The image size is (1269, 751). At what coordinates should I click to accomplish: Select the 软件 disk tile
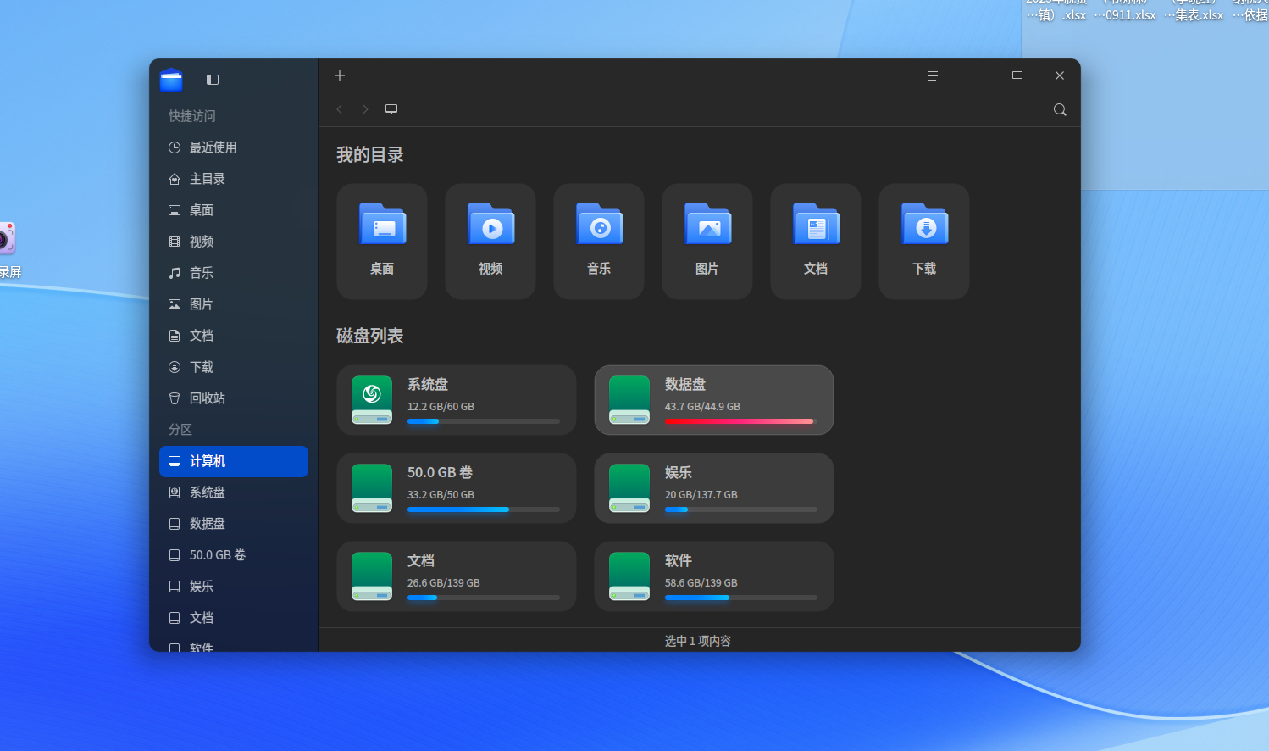tap(714, 576)
